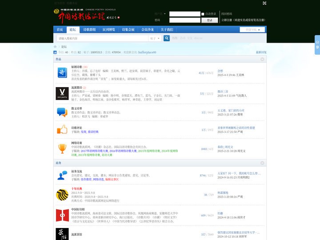Open the 站务交流 forum title
The height and width of the screenshot is (240, 320).
76,171
